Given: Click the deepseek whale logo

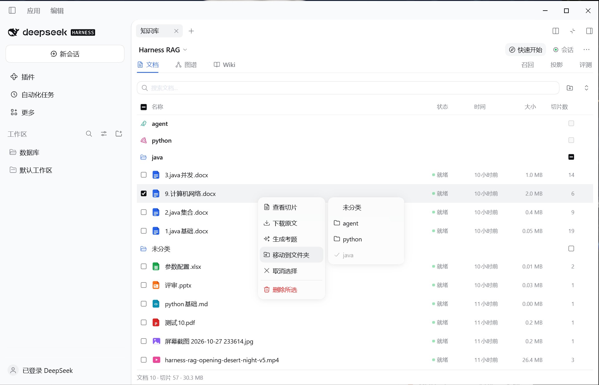Looking at the screenshot, I should coord(13,32).
